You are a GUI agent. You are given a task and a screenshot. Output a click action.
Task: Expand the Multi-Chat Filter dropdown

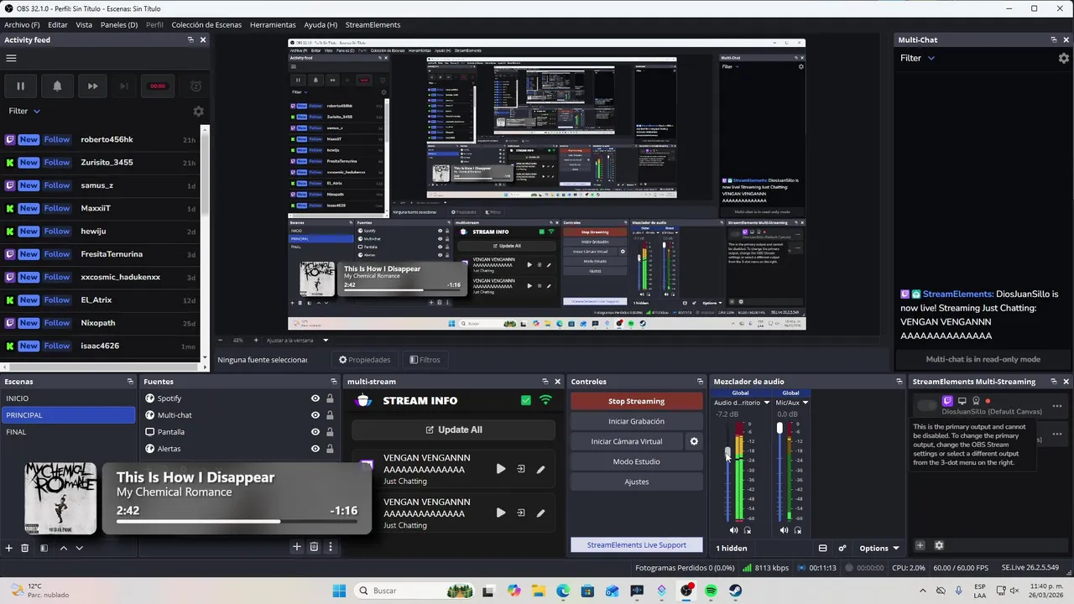(x=917, y=58)
